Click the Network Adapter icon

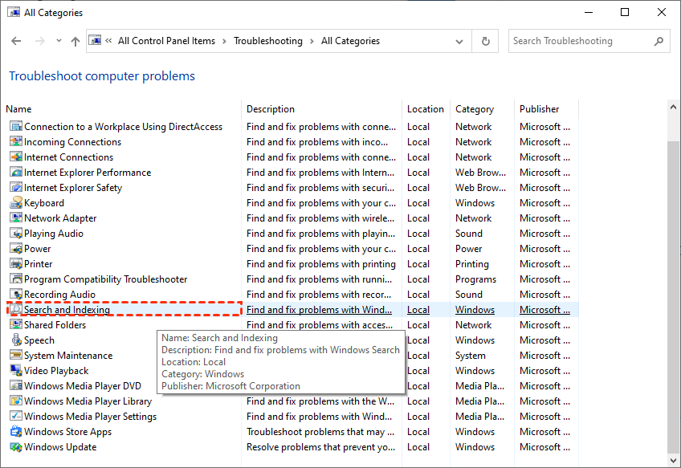pos(16,218)
